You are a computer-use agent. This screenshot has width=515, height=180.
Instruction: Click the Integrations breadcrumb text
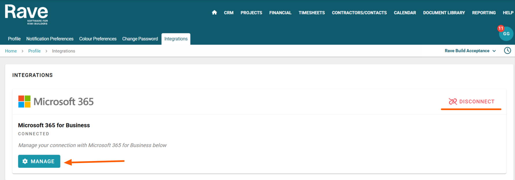(63, 51)
